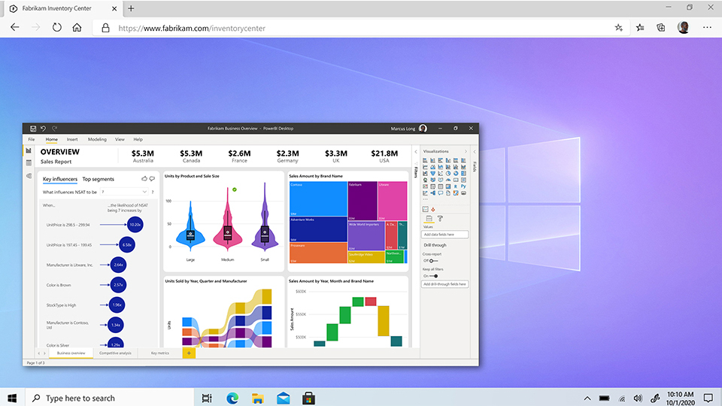Open the File menu
The image size is (722, 406).
tap(32, 140)
